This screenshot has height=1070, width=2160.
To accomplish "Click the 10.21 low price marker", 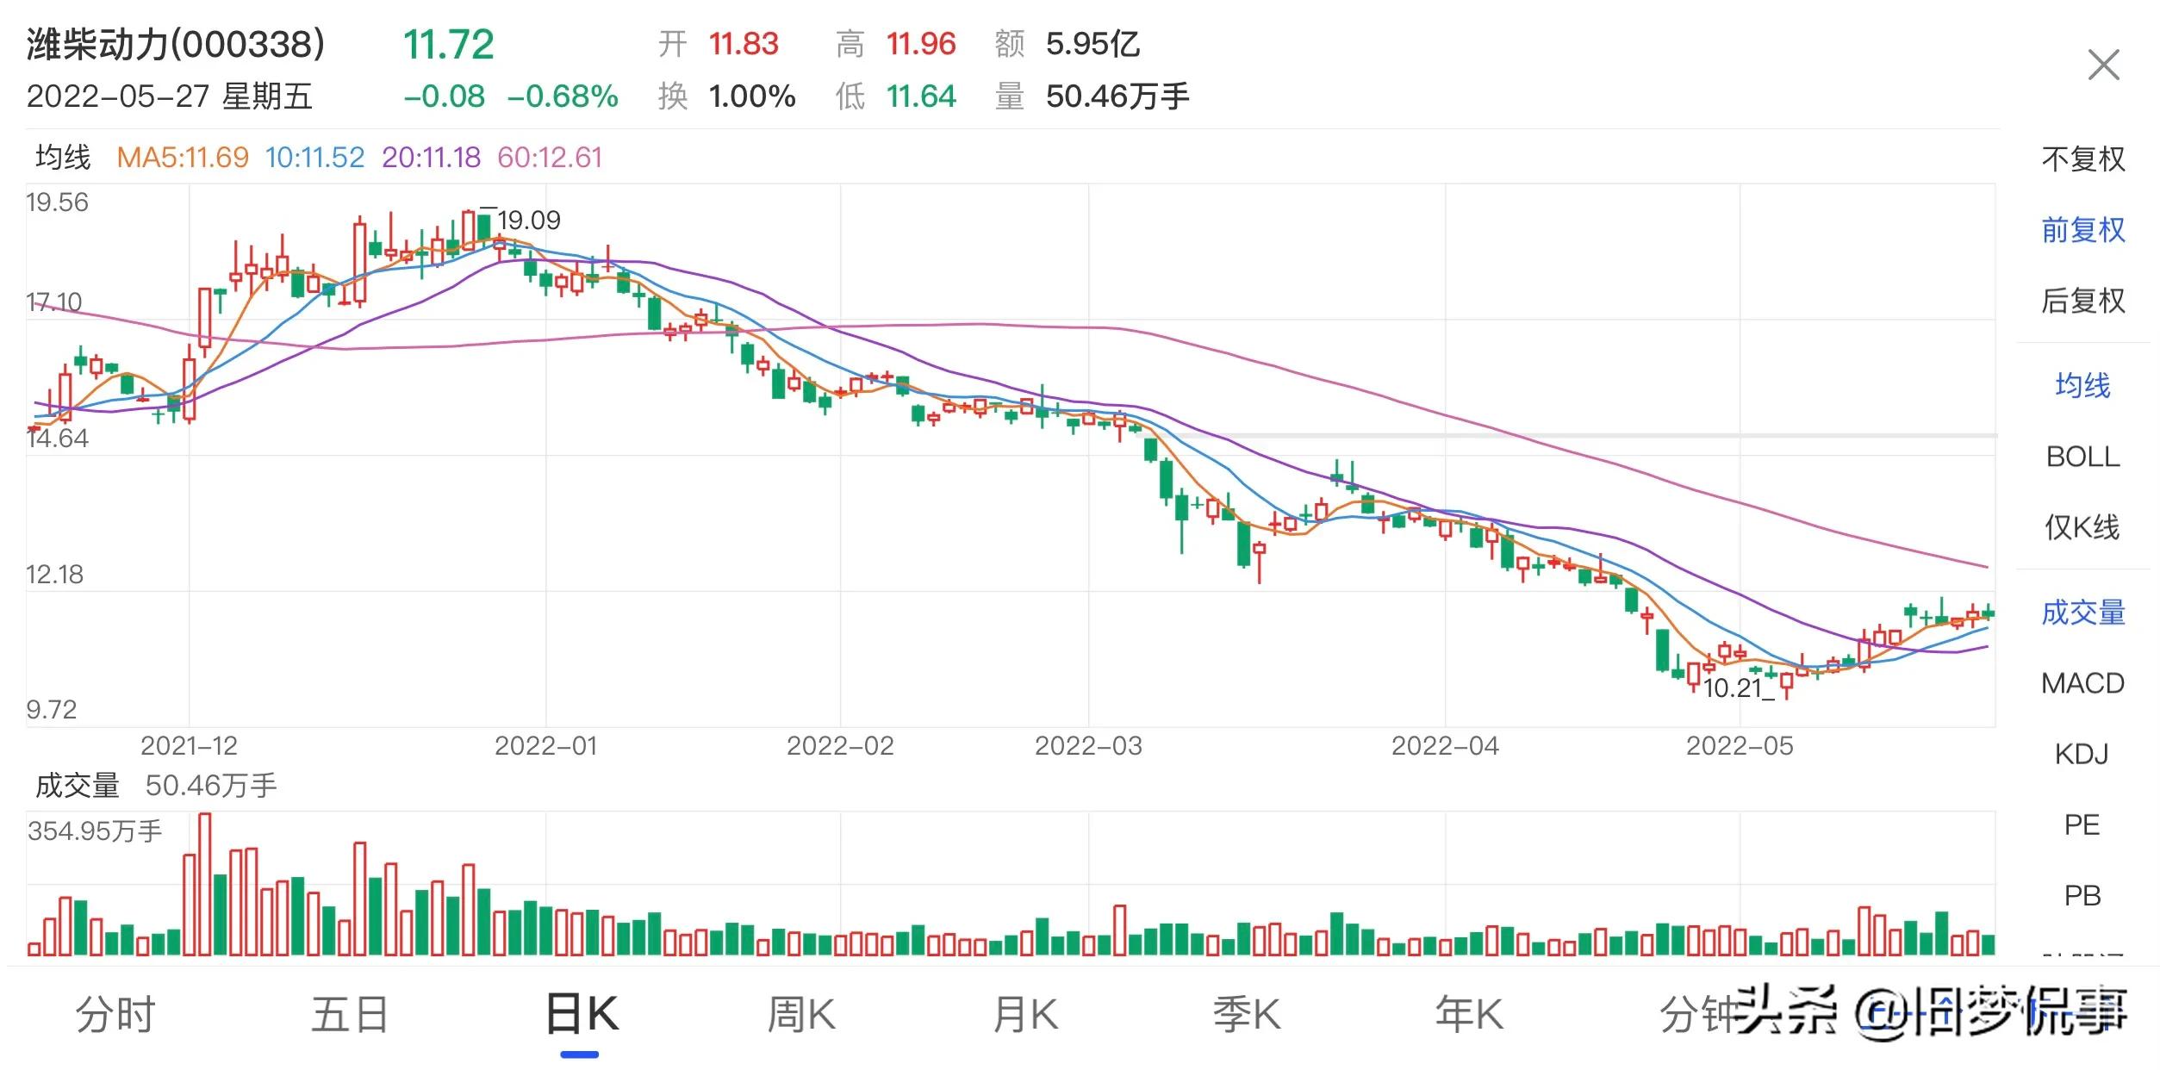I will (1733, 688).
